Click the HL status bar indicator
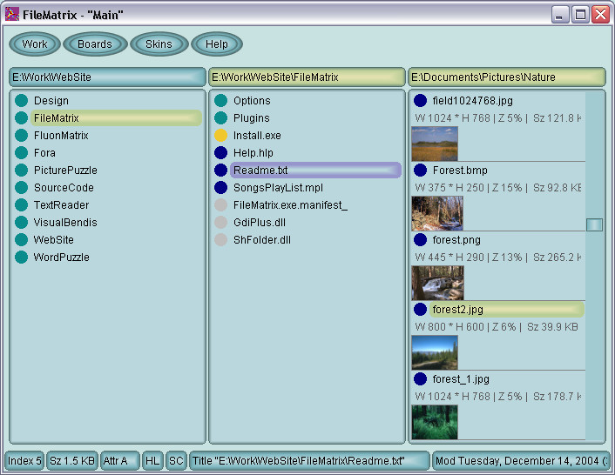Screen dimensions: 615x475 [152, 461]
